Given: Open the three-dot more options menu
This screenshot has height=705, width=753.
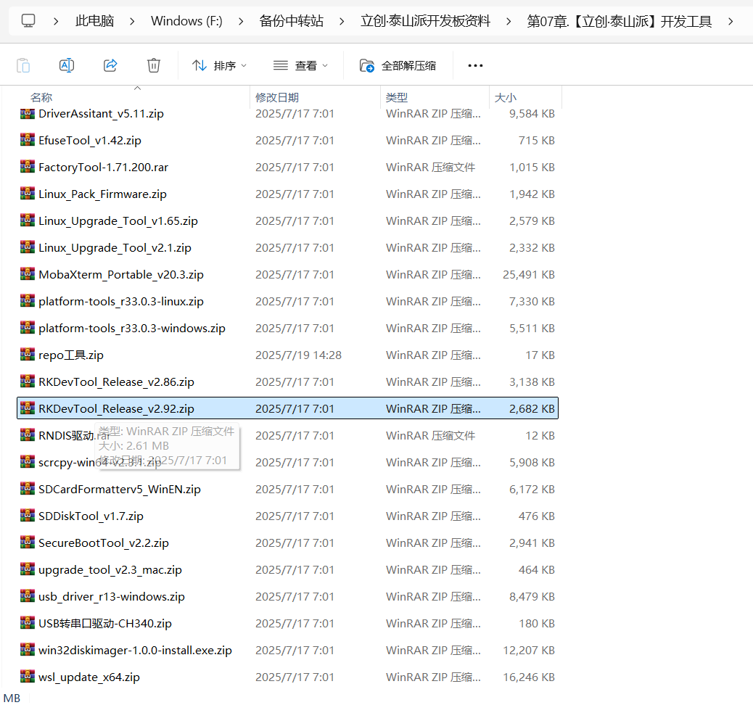Looking at the screenshot, I should coord(475,65).
